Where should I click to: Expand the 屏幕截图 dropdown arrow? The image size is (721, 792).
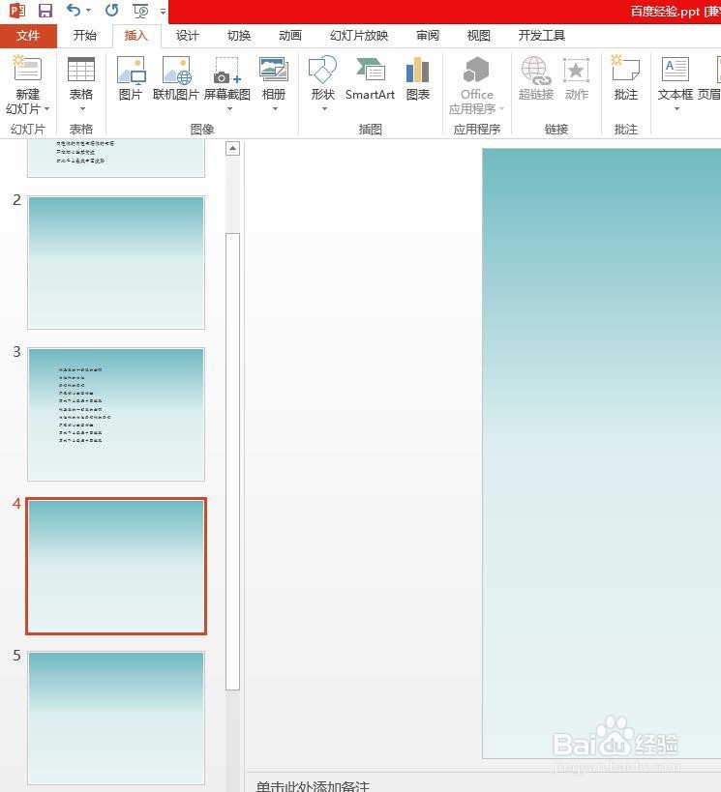(x=229, y=109)
